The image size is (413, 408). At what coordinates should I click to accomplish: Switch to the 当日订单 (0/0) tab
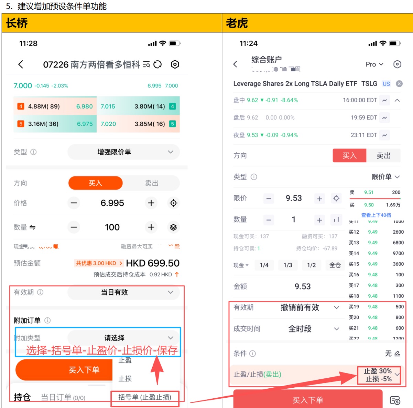pyautogui.click(x=63, y=397)
